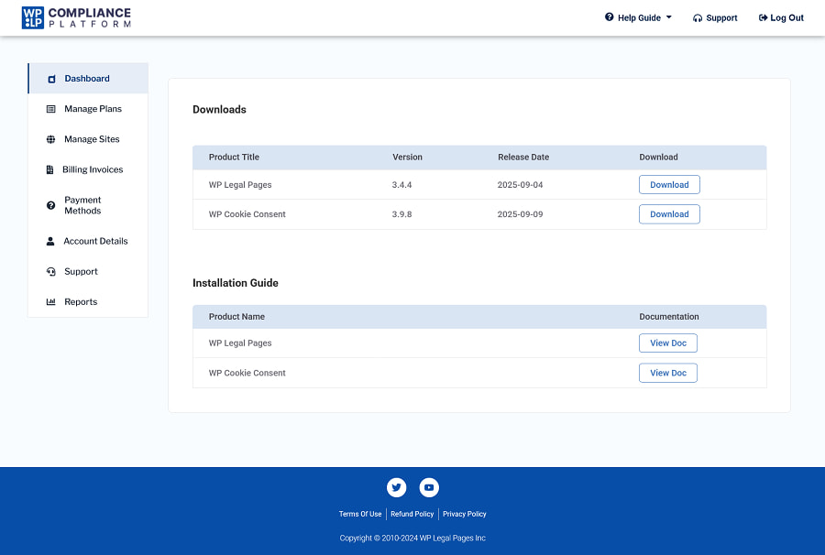This screenshot has width=825, height=555.
Task: Click the sidebar Support headset icon
Action: (x=51, y=272)
